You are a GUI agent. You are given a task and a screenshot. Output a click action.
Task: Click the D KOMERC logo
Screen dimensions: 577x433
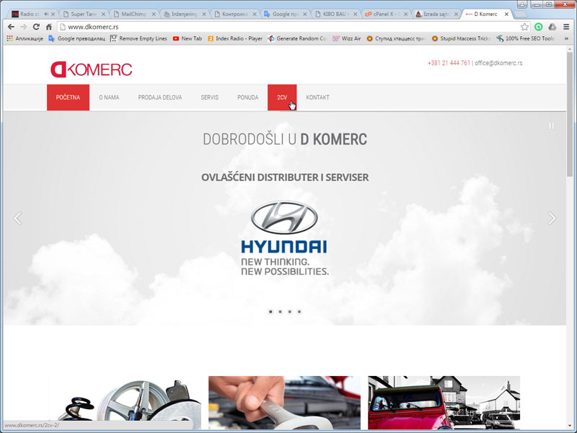[x=92, y=69]
